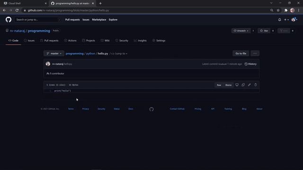303x170 pixels.
Task: Open the plus create-new menu
Action: coord(286,20)
